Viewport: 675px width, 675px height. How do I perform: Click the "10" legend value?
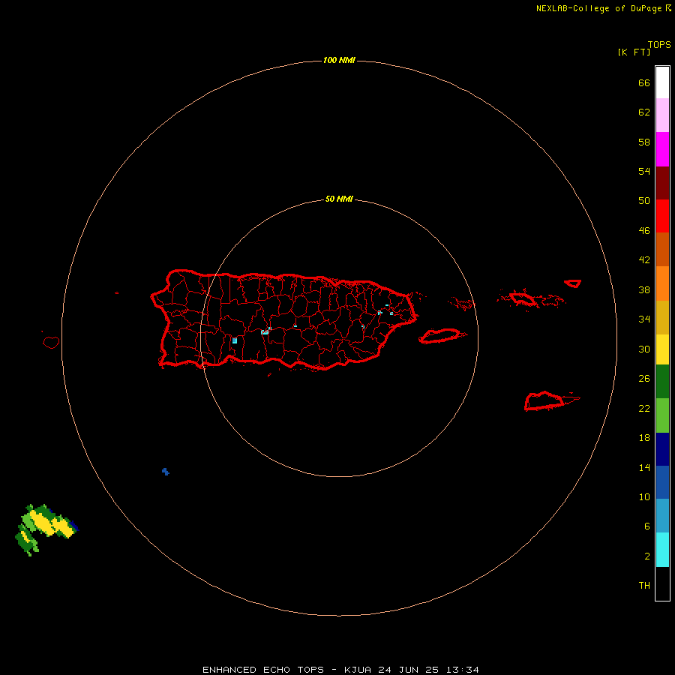pos(644,497)
